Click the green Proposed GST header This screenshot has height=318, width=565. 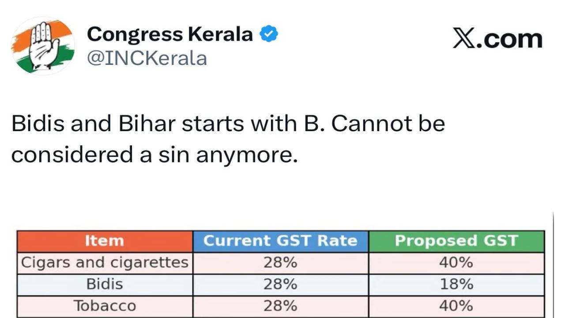click(x=456, y=241)
